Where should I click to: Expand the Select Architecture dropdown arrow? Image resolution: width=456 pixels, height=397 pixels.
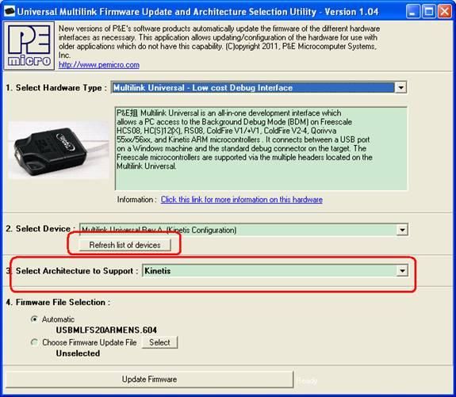click(x=402, y=271)
